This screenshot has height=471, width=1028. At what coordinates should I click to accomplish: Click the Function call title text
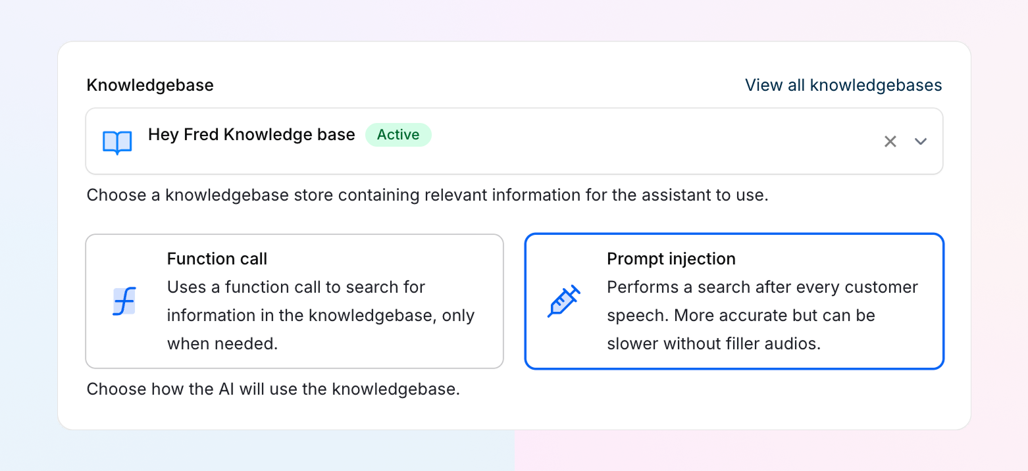[x=217, y=259]
